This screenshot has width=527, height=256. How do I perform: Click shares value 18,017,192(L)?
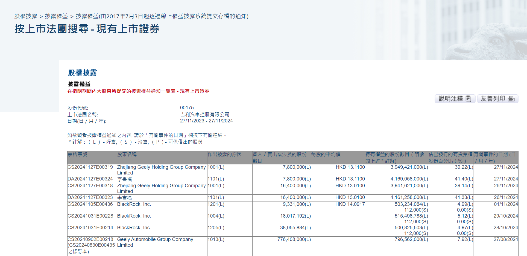(x=295, y=216)
